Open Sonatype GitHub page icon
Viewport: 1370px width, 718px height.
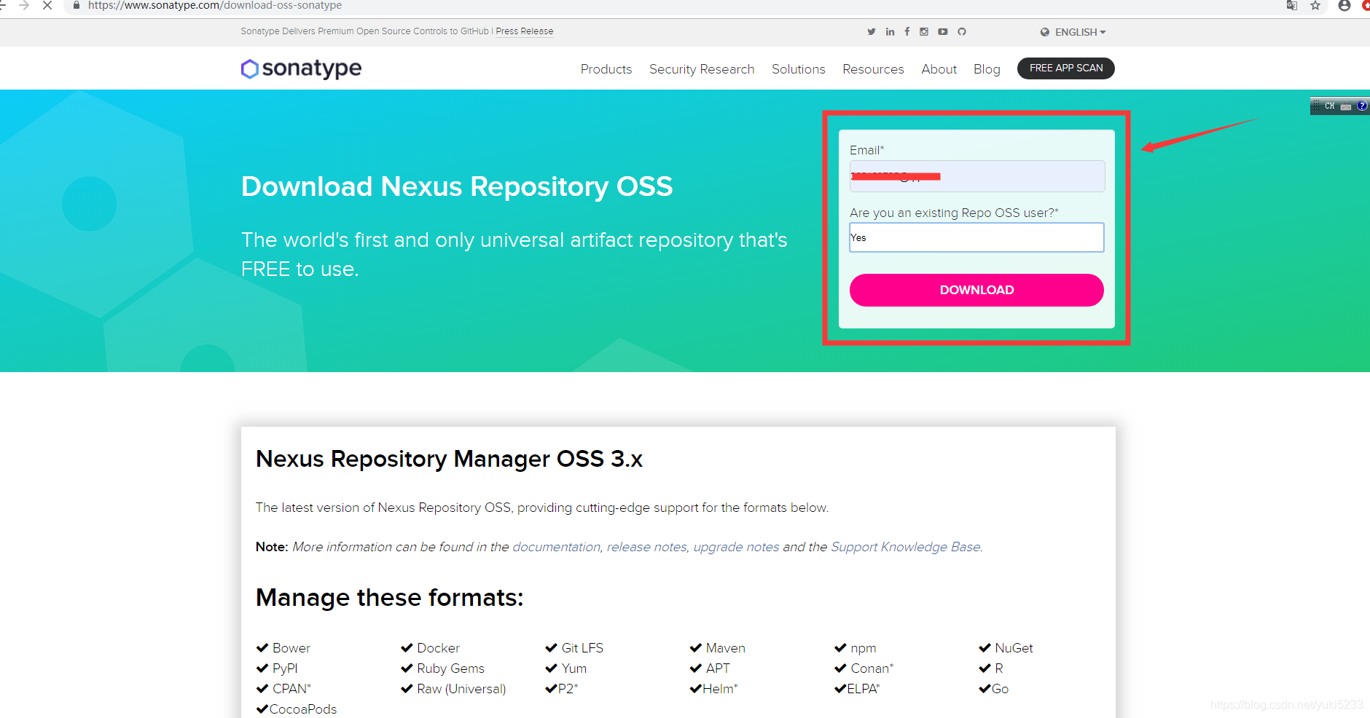coord(962,31)
